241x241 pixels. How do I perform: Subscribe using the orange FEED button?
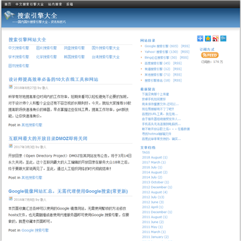coord(210,55)
